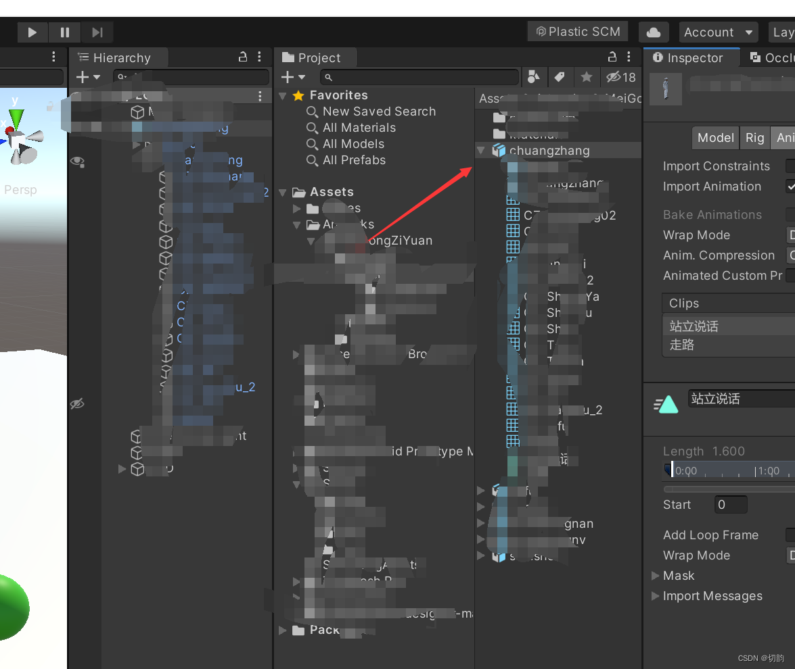Image resolution: width=795 pixels, height=669 pixels.
Task: Open the scene row three-dot menu in Hierarchy
Action: pos(260,96)
